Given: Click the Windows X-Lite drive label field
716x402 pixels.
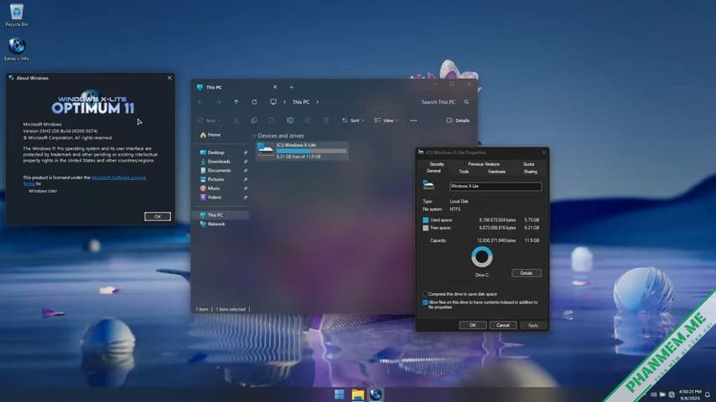Looking at the screenshot, I should point(495,186).
